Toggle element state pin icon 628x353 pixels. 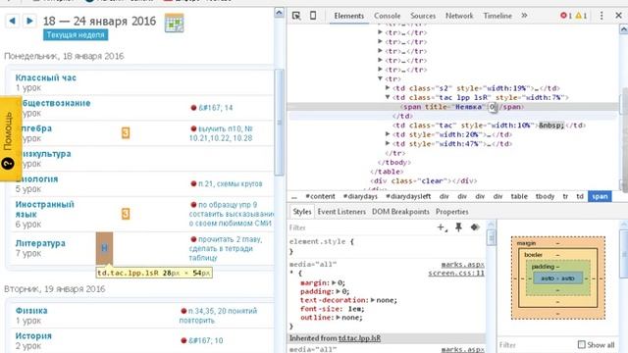(x=458, y=227)
